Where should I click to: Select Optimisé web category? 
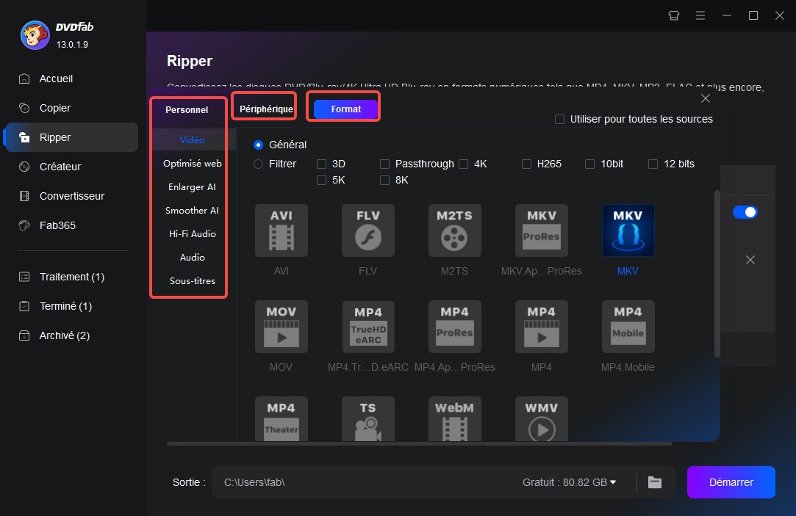coord(193,164)
